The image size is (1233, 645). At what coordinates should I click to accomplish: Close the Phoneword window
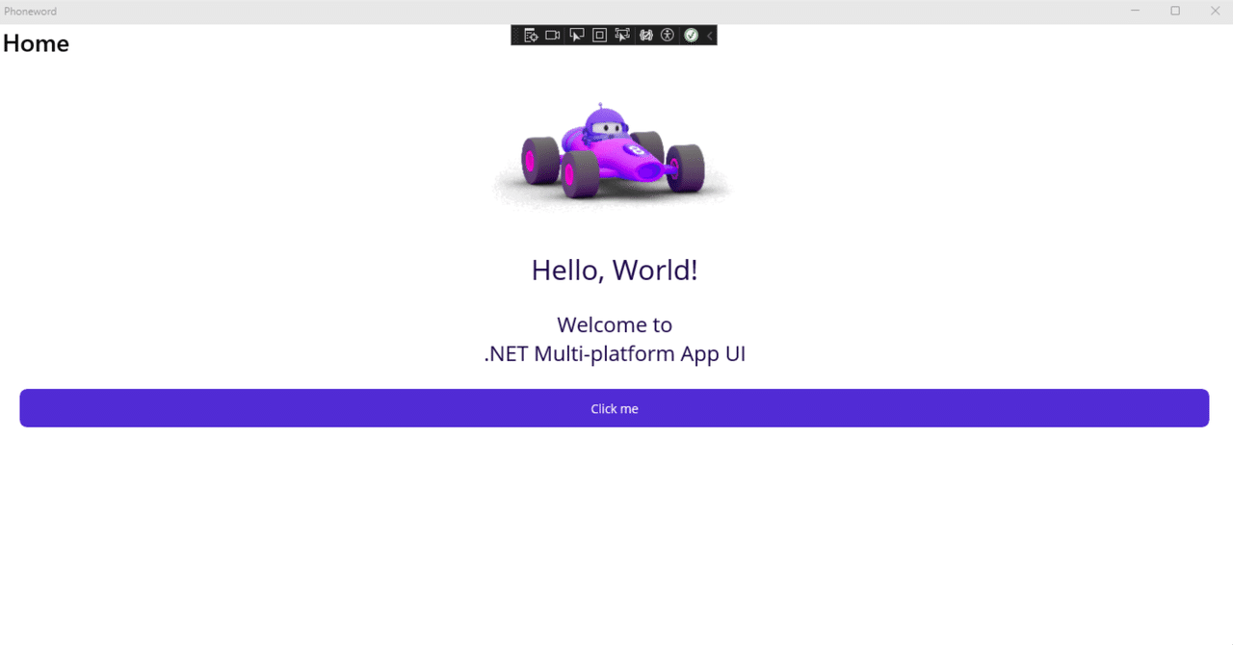(1215, 11)
